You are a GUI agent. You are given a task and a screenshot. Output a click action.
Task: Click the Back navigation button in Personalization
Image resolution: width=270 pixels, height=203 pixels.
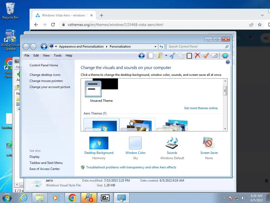(x=26, y=47)
